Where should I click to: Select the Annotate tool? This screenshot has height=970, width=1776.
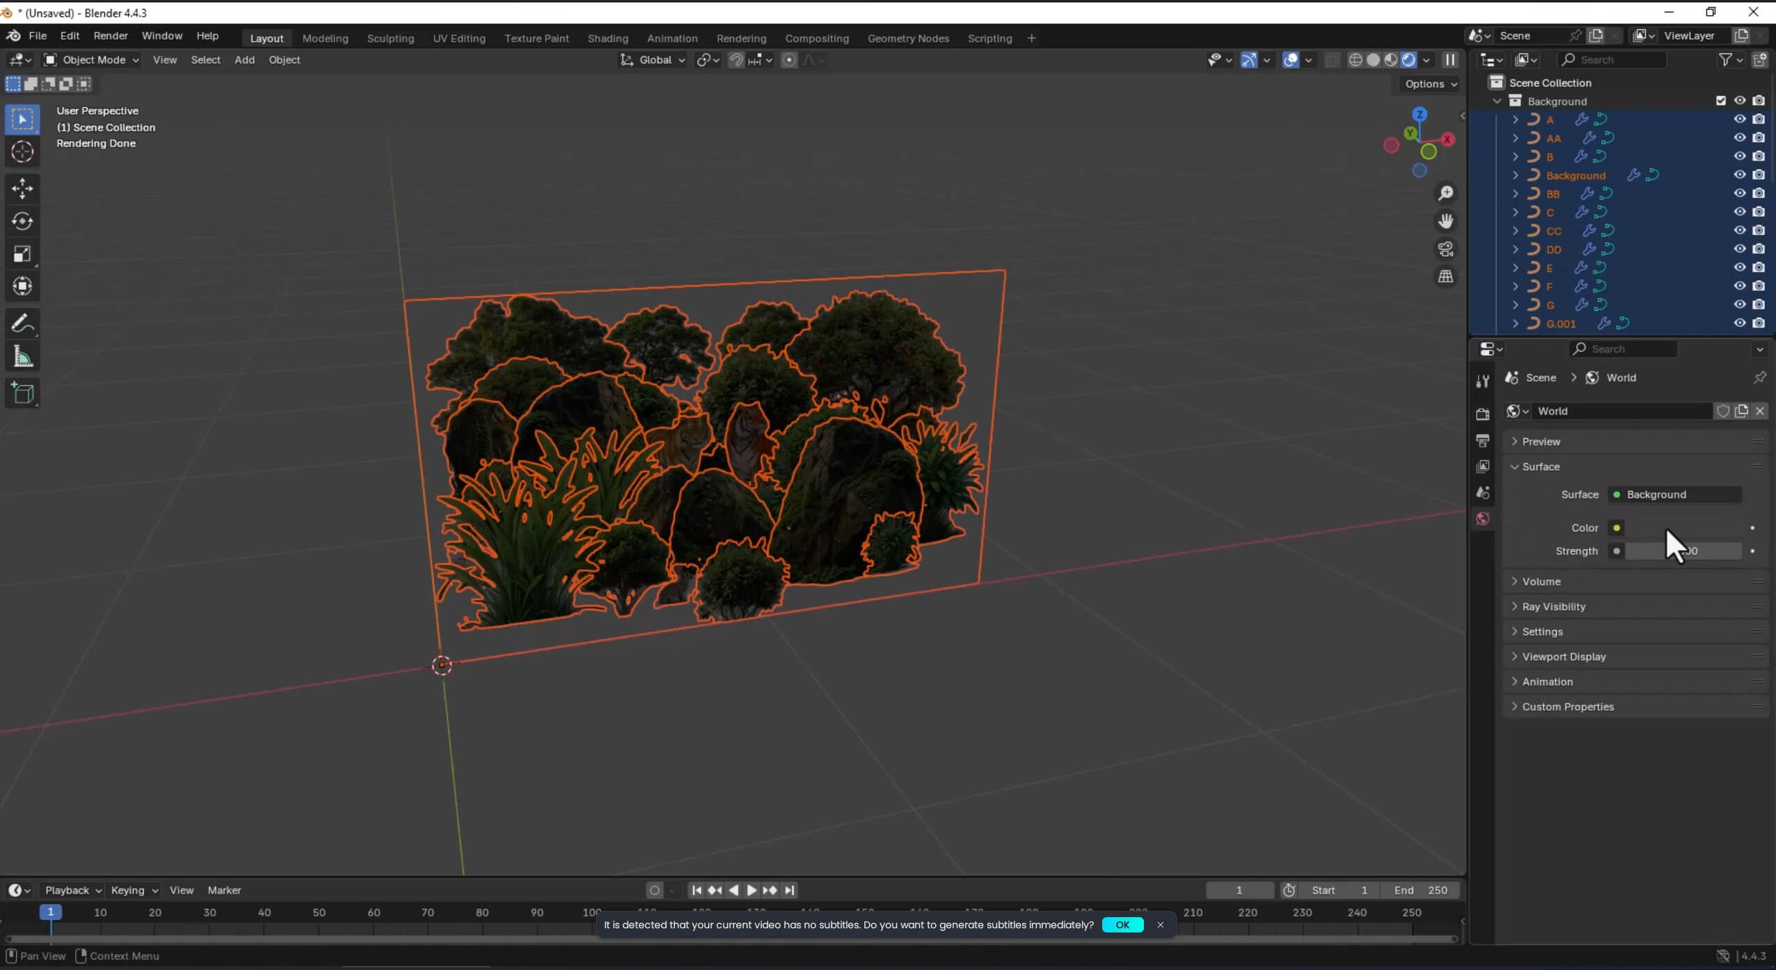point(22,323)
